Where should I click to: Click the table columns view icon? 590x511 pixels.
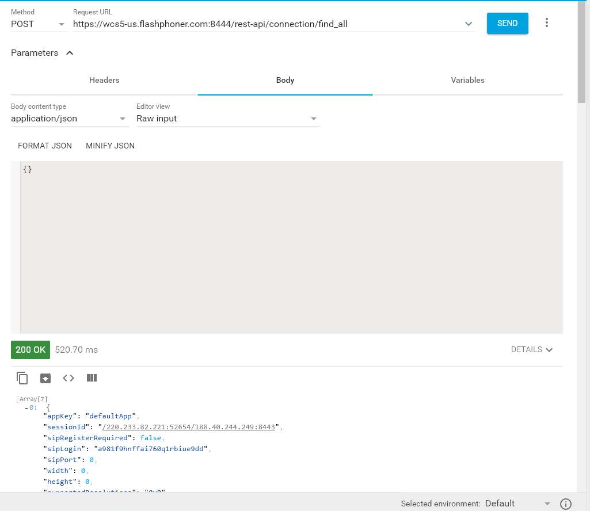click(x=92, y=378)
